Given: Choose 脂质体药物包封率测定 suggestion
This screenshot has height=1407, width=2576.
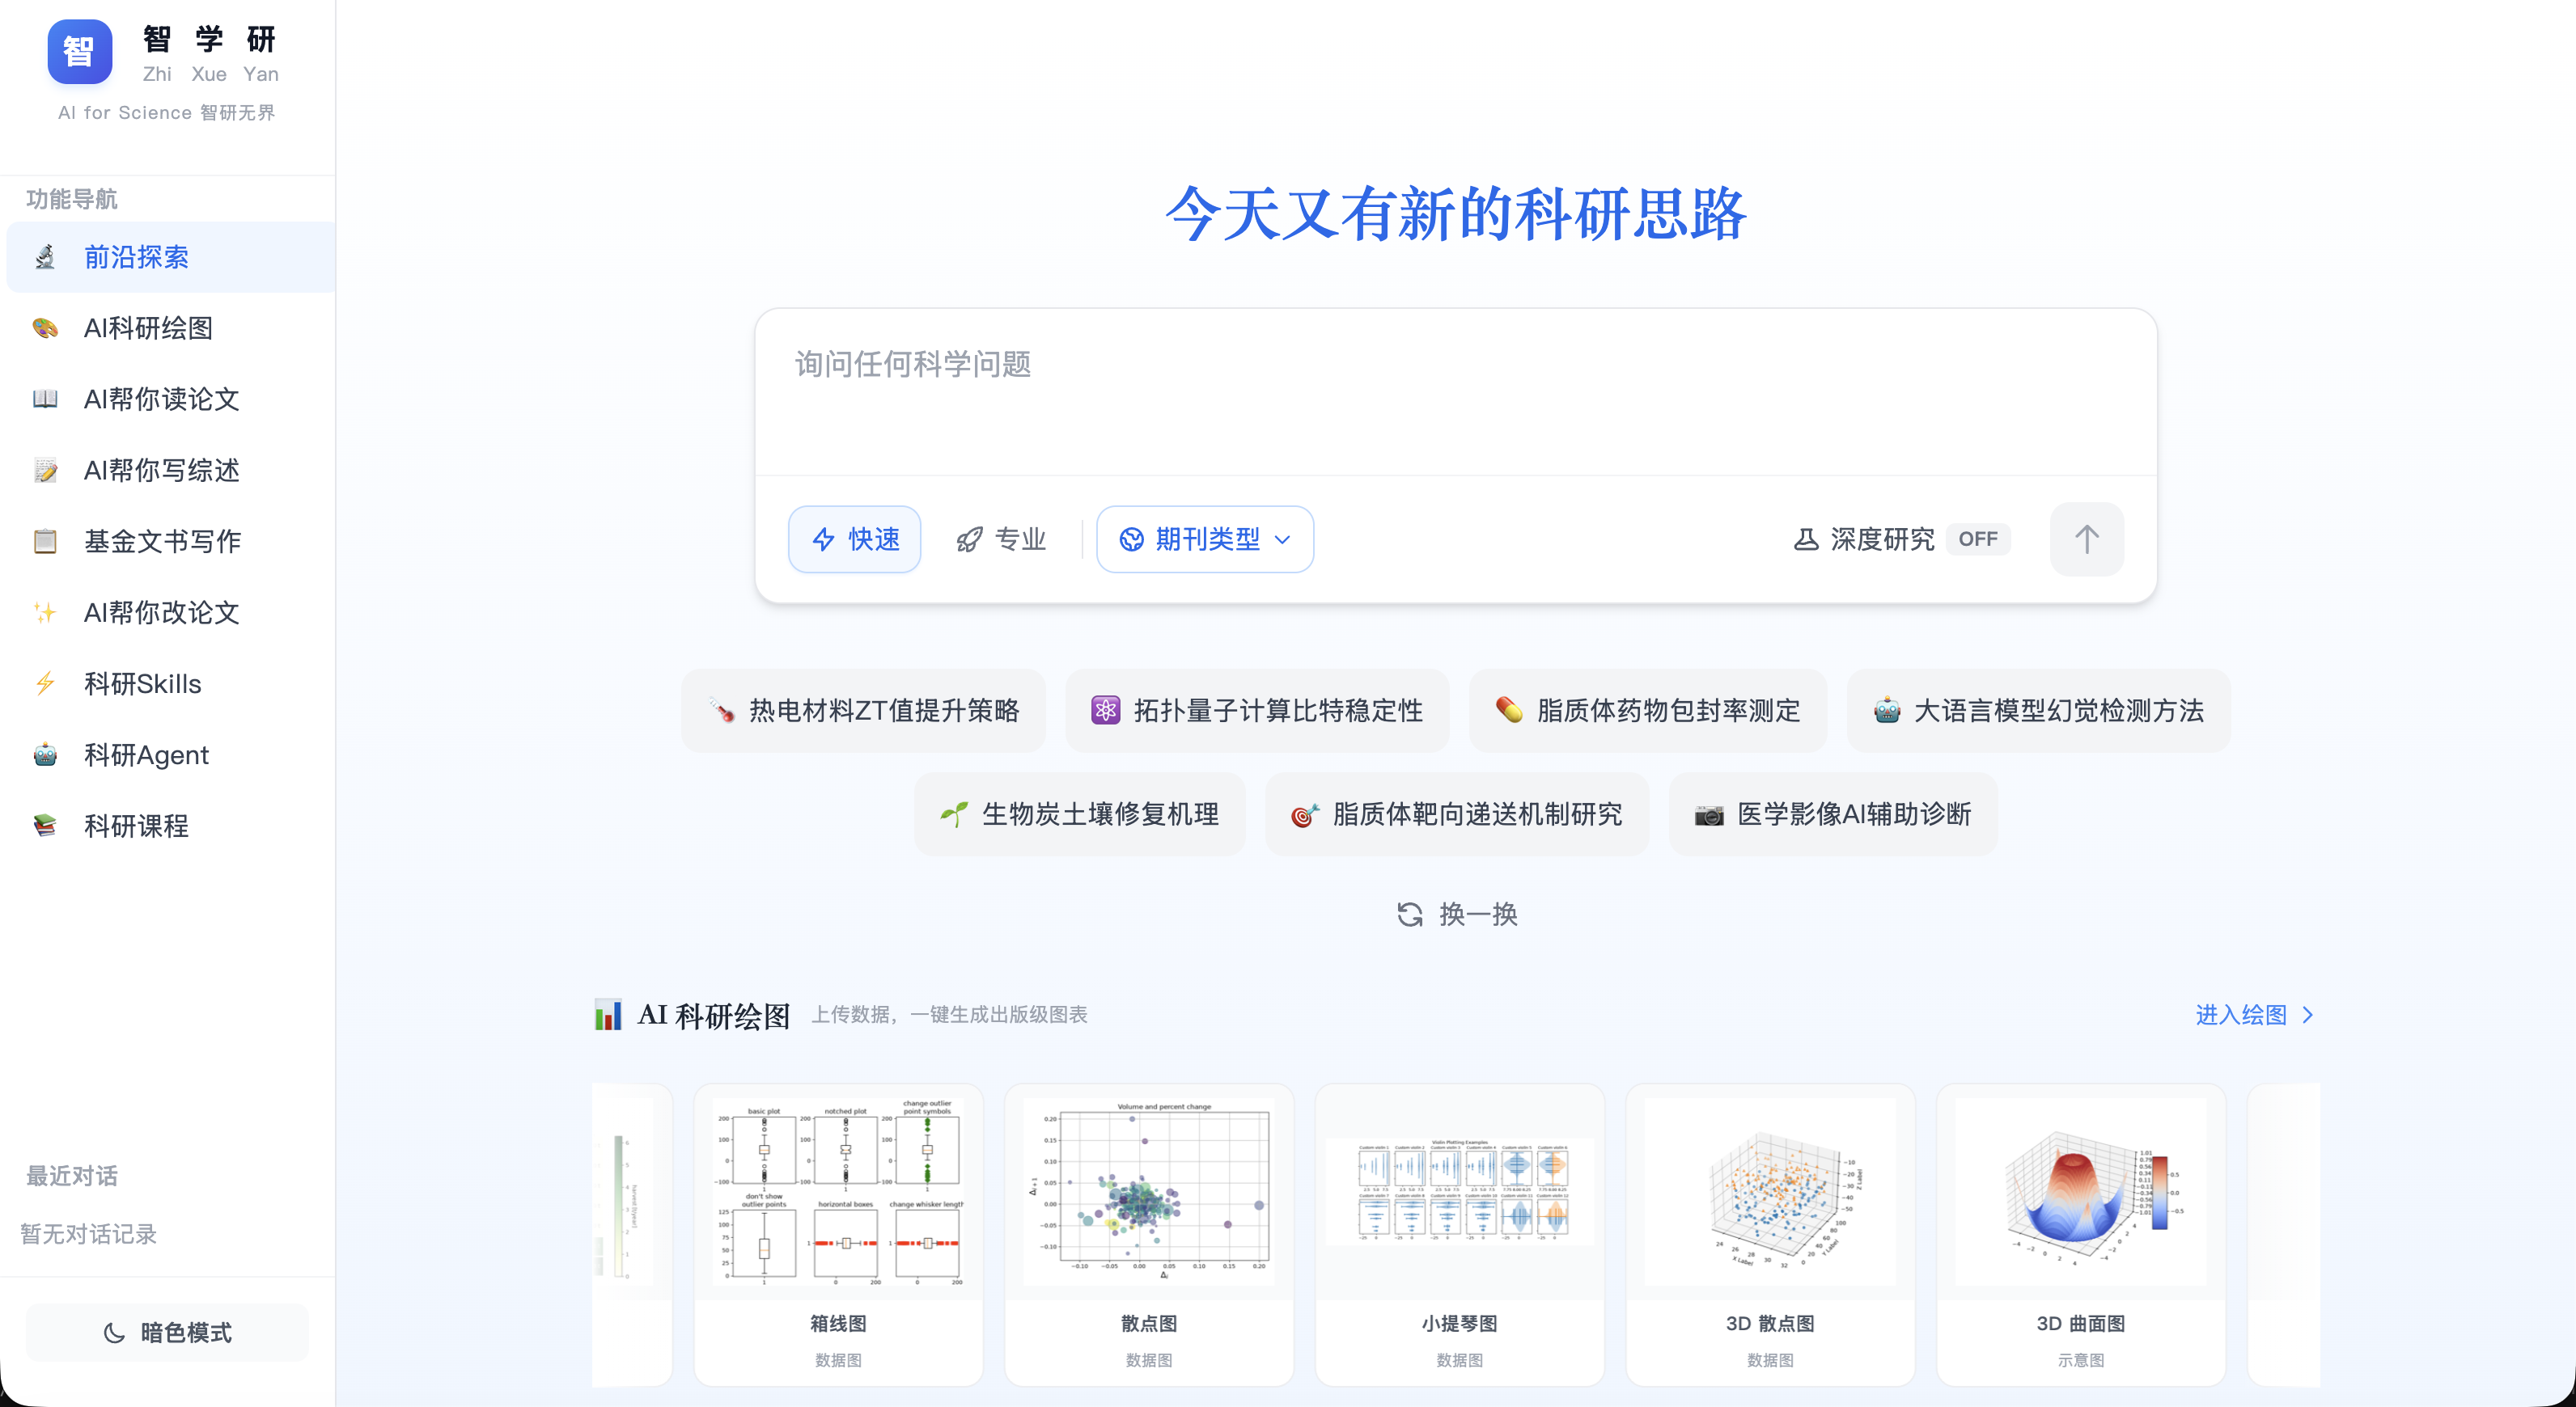Looking at the screenshot, I should 1647,712.
